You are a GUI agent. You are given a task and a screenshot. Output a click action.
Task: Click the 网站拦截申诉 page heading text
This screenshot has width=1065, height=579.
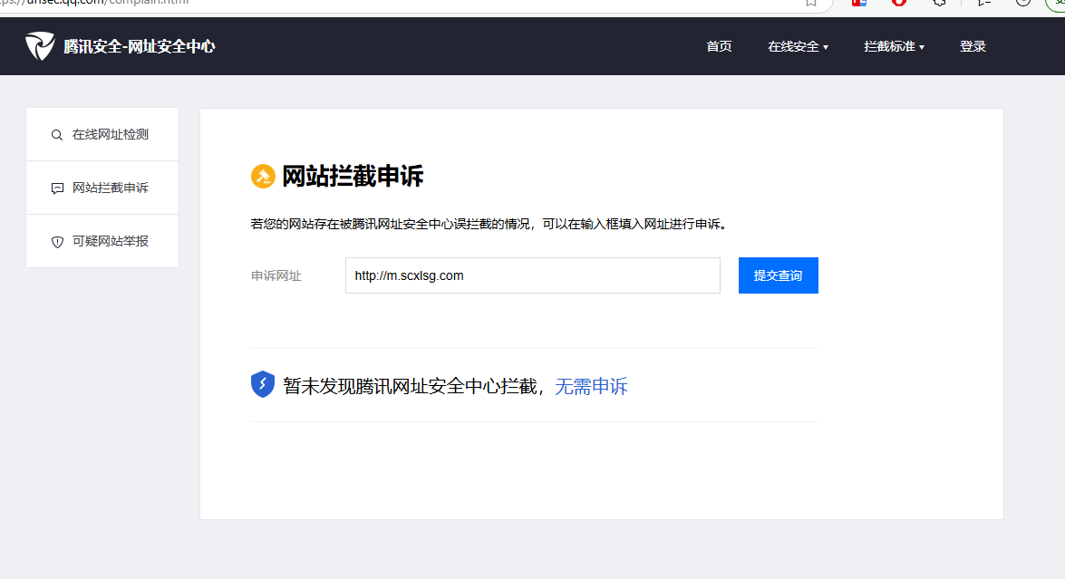click(353, 177)
